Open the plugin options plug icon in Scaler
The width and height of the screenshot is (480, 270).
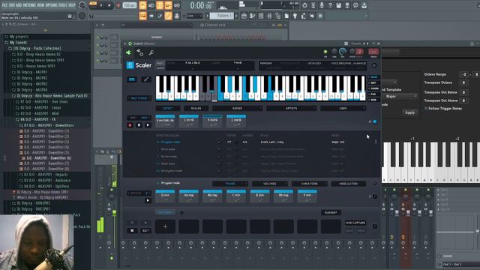click(x=128, y=52)
